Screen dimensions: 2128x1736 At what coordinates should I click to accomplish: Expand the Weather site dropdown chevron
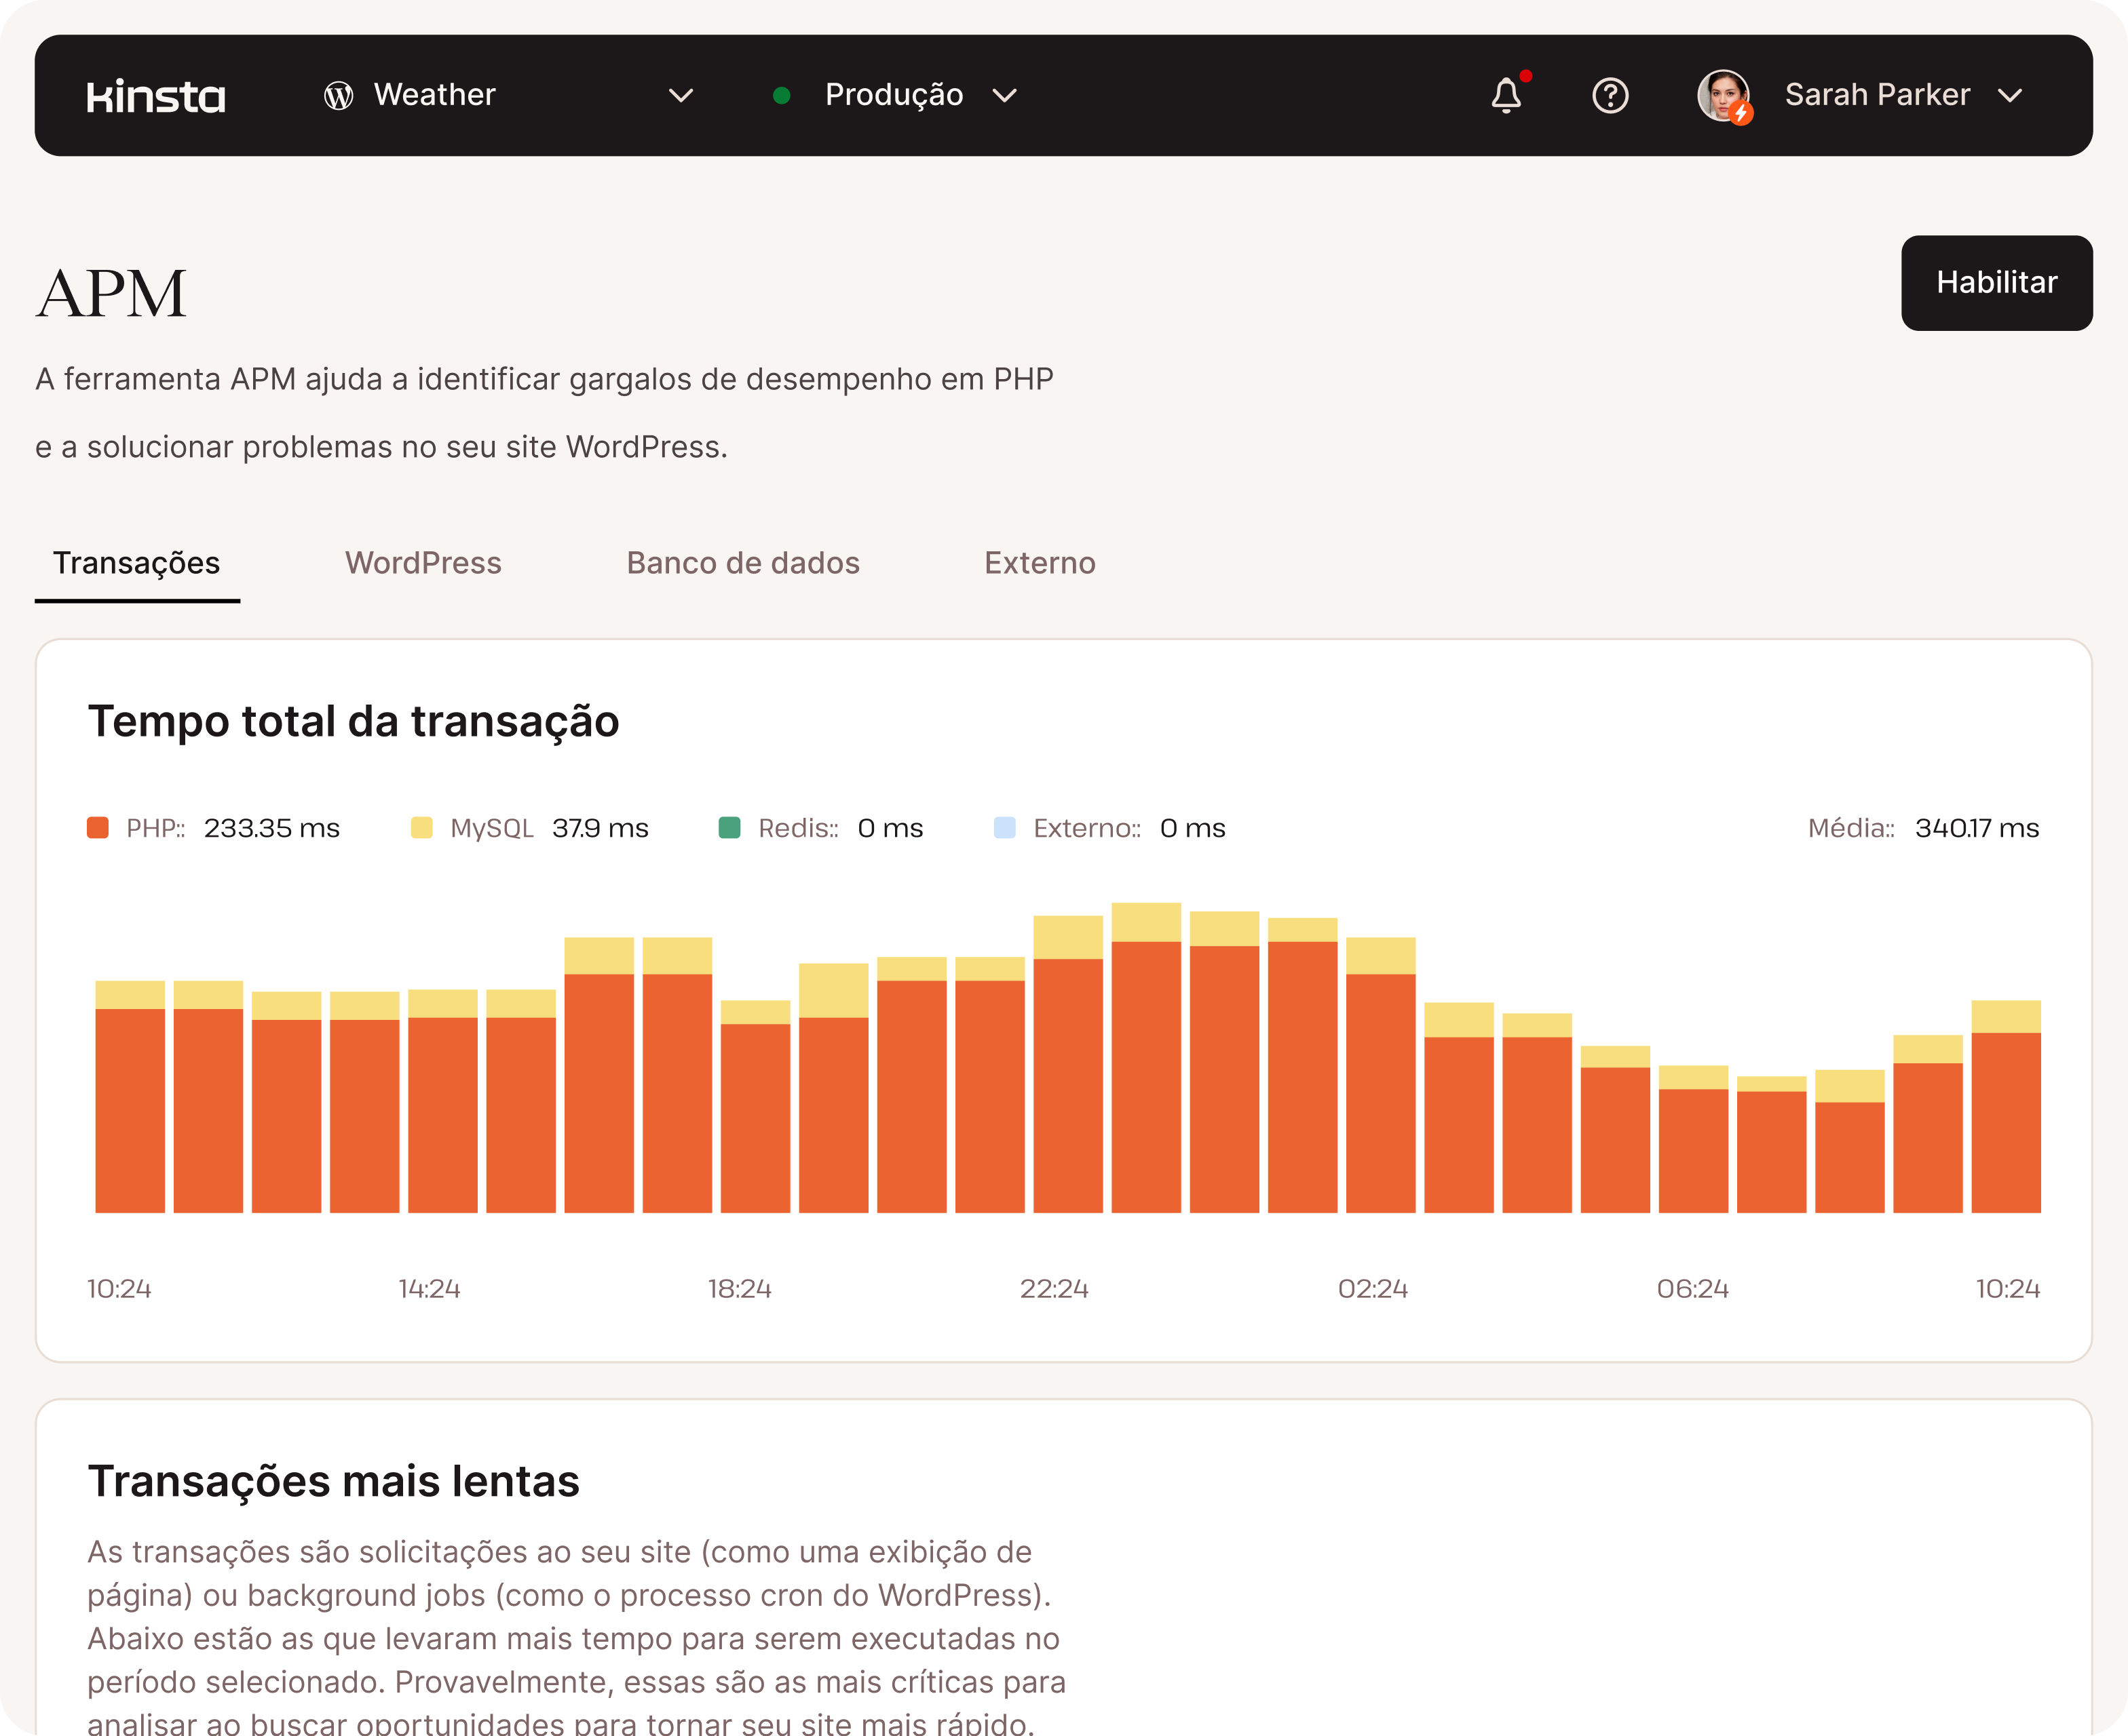tap(681, 96)
